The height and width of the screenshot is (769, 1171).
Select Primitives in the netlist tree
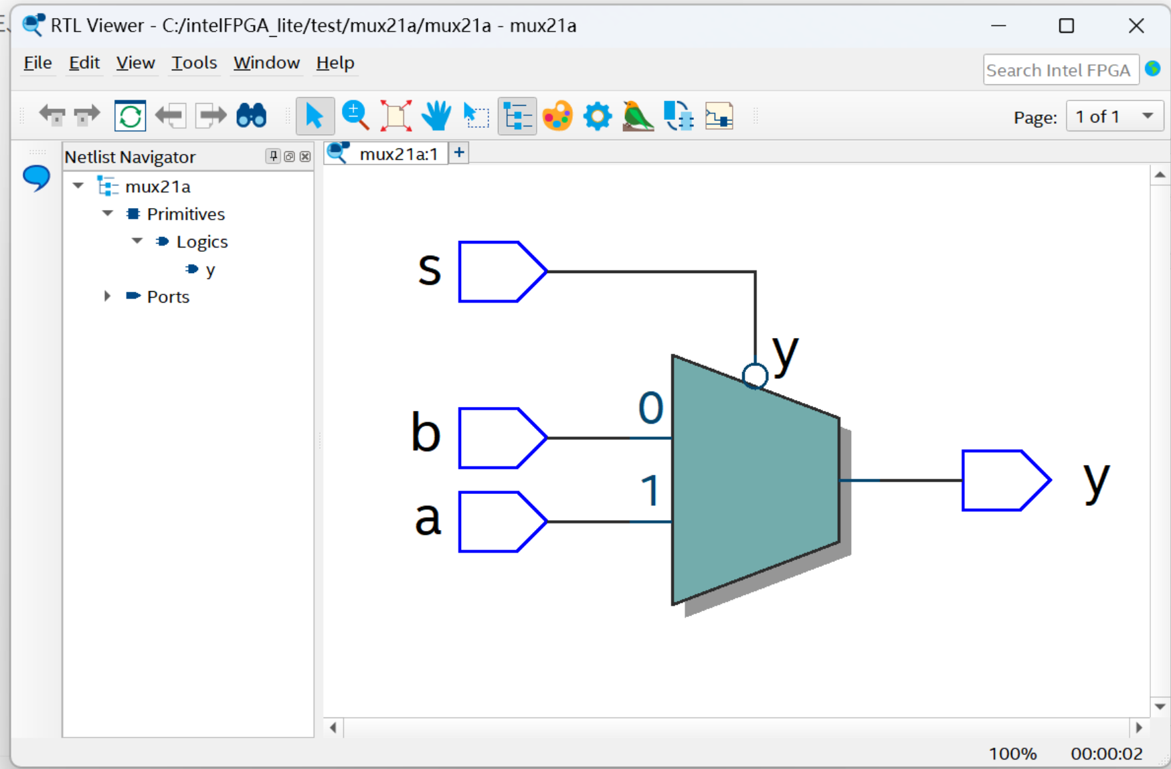click(186, 214)
